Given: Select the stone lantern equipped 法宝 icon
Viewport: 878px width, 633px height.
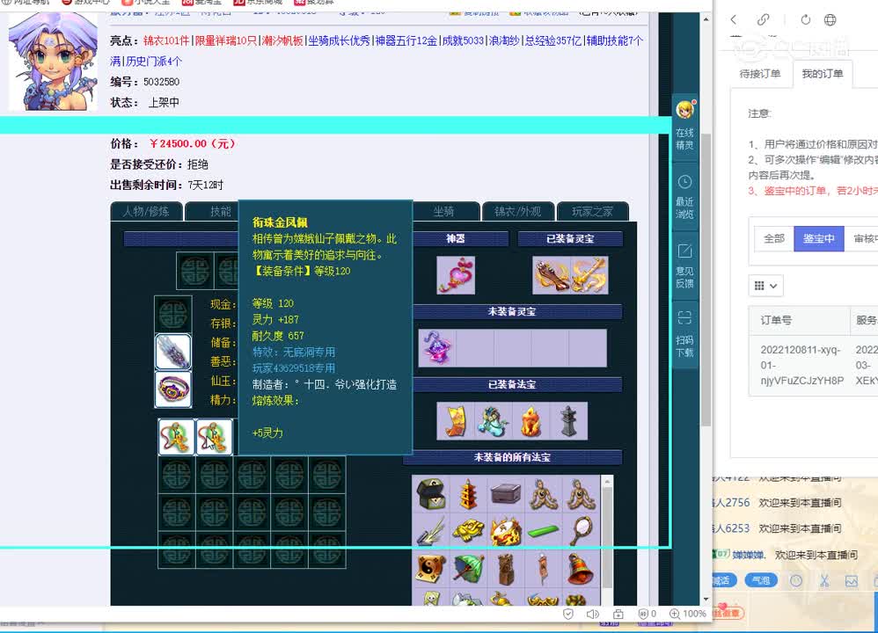Looking at the screenshot, I should click(x=569, y=421).
